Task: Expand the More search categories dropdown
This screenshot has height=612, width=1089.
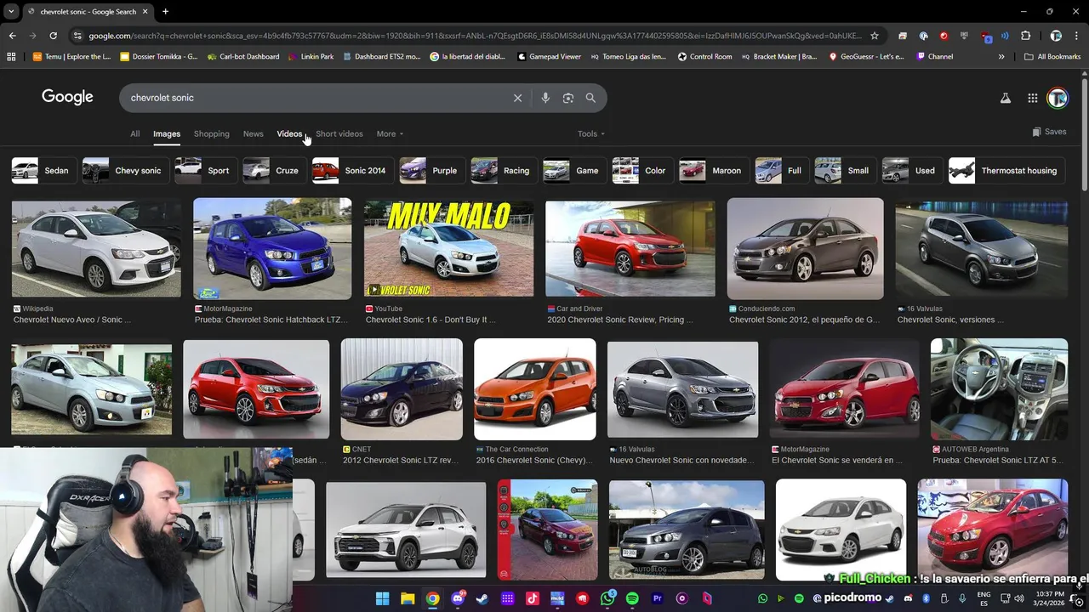Action: pos(390,133)
